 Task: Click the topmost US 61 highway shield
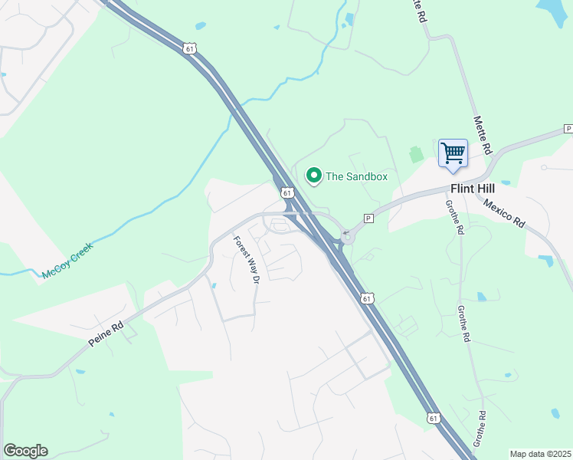coord(190,48)
